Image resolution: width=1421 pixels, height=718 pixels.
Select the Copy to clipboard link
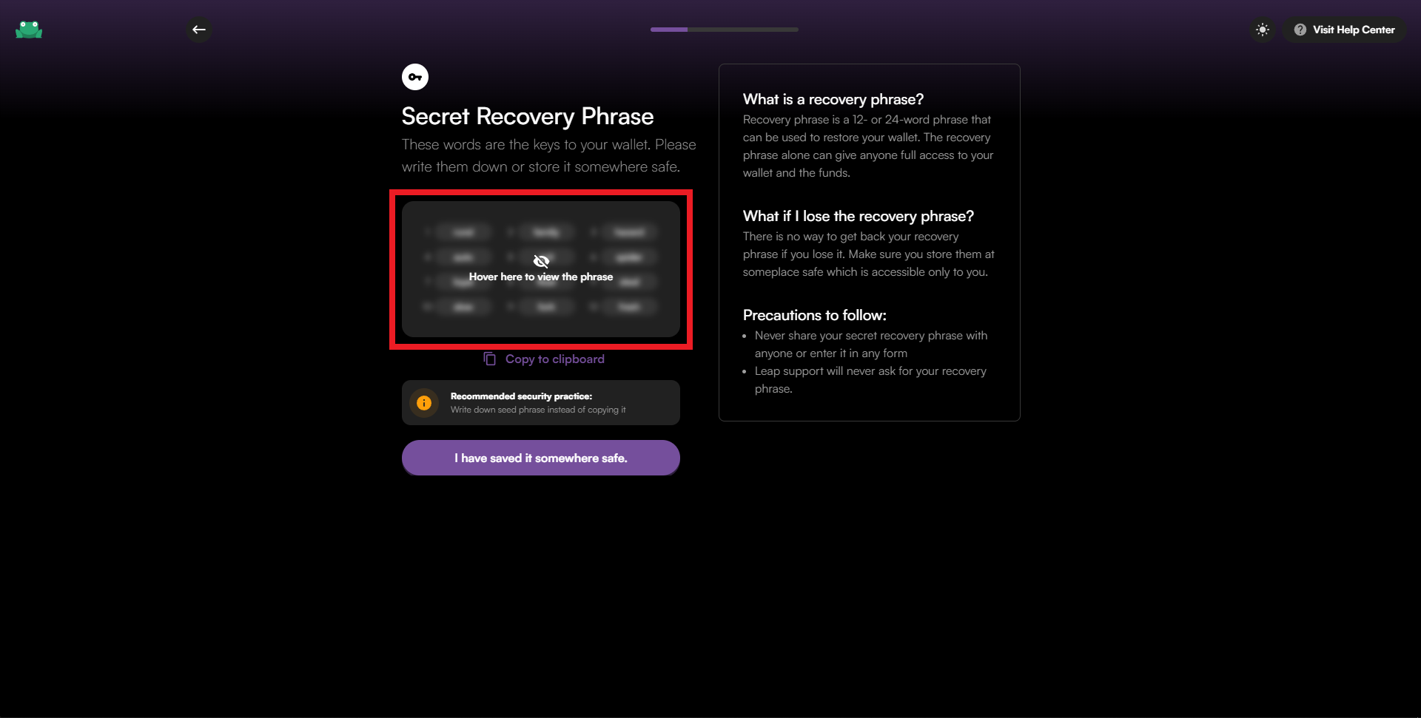click(554, 359)
